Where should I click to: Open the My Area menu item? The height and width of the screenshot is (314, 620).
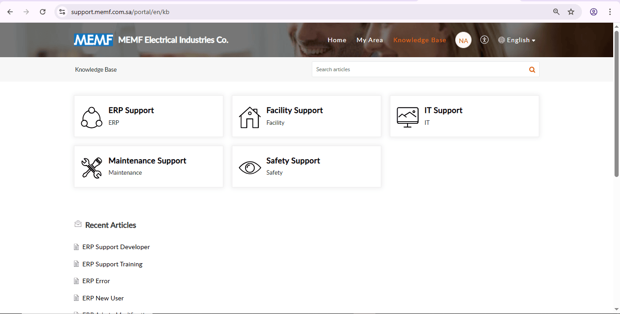point(369,40)
